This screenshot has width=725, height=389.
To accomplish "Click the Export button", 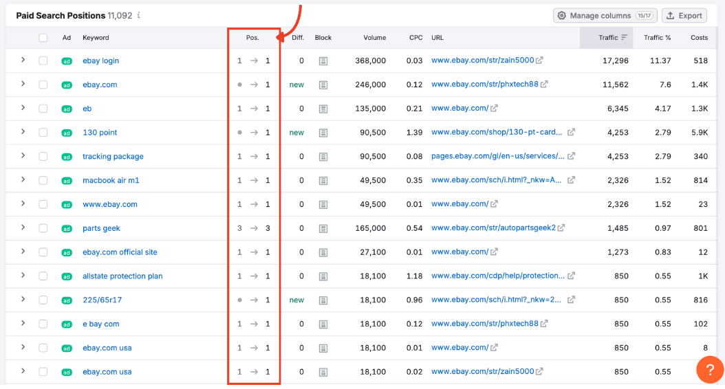I will coord(684,16).
